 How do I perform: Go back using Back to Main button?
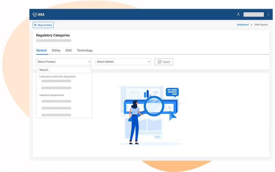(x=43, y=25)
